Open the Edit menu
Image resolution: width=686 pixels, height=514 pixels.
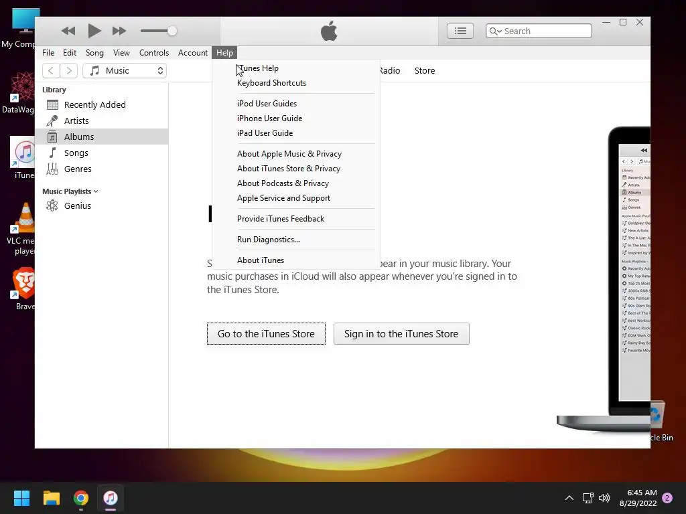tap(70, 52)
